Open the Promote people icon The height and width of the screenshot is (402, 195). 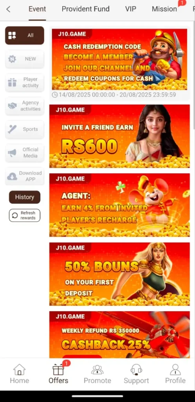point(97,370)
